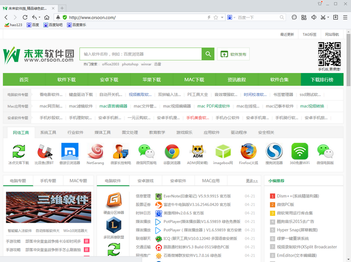Open the EverNote(印象笔记) download link
This screenshot has height=262, width=351.
coord(197,196)
